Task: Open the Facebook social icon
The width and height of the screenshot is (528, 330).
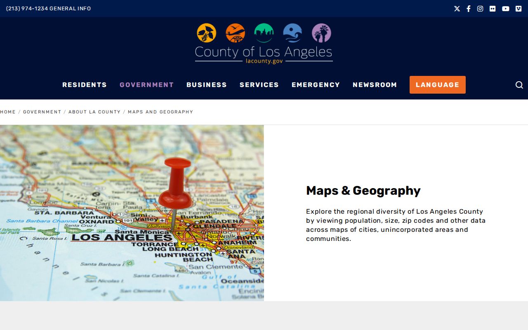Action: click(x=469, y=9)
